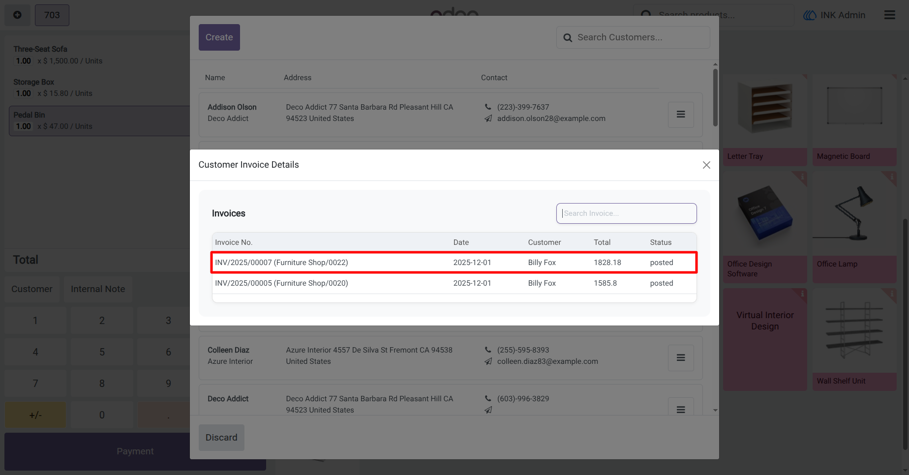
Task: Select the Wall Shelf Unit product
Action: tap(854, 339)
